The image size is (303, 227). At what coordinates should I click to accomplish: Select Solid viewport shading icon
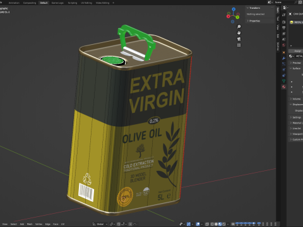coord(216,224)
